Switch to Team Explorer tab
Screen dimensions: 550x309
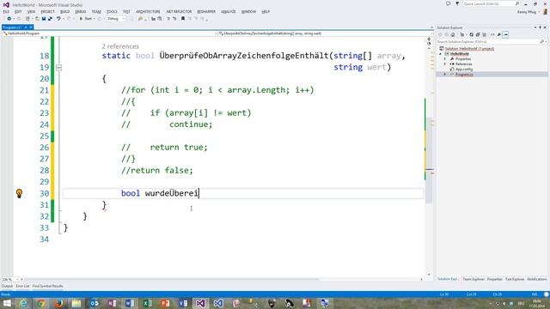[474, 279]
